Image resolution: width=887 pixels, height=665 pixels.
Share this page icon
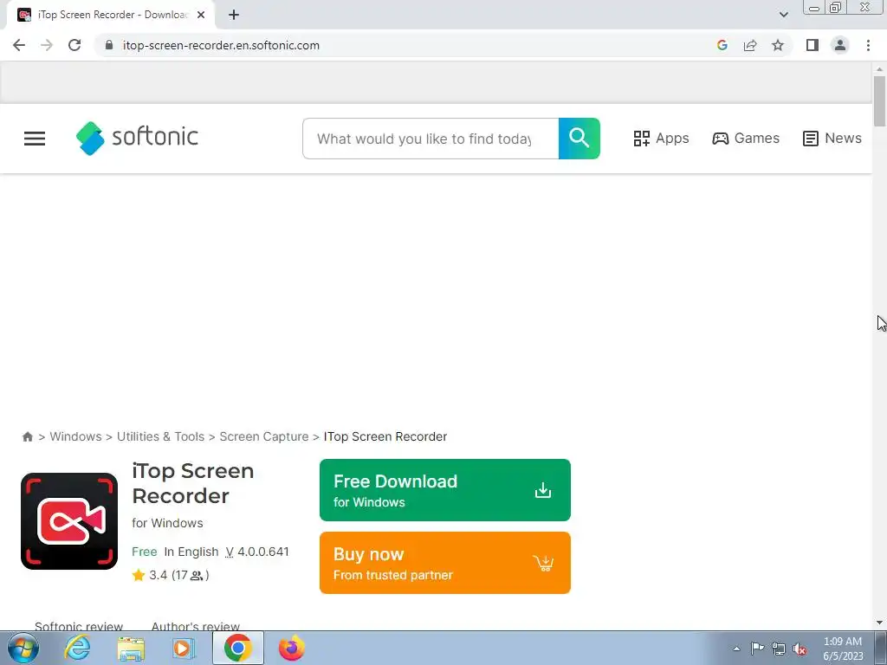[x=750, y=45]
